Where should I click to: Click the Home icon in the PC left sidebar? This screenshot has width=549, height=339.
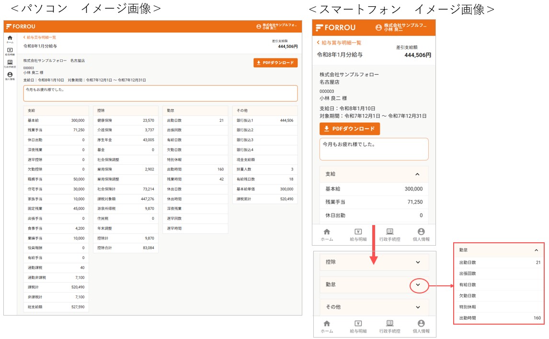click(x=10, y=38)
